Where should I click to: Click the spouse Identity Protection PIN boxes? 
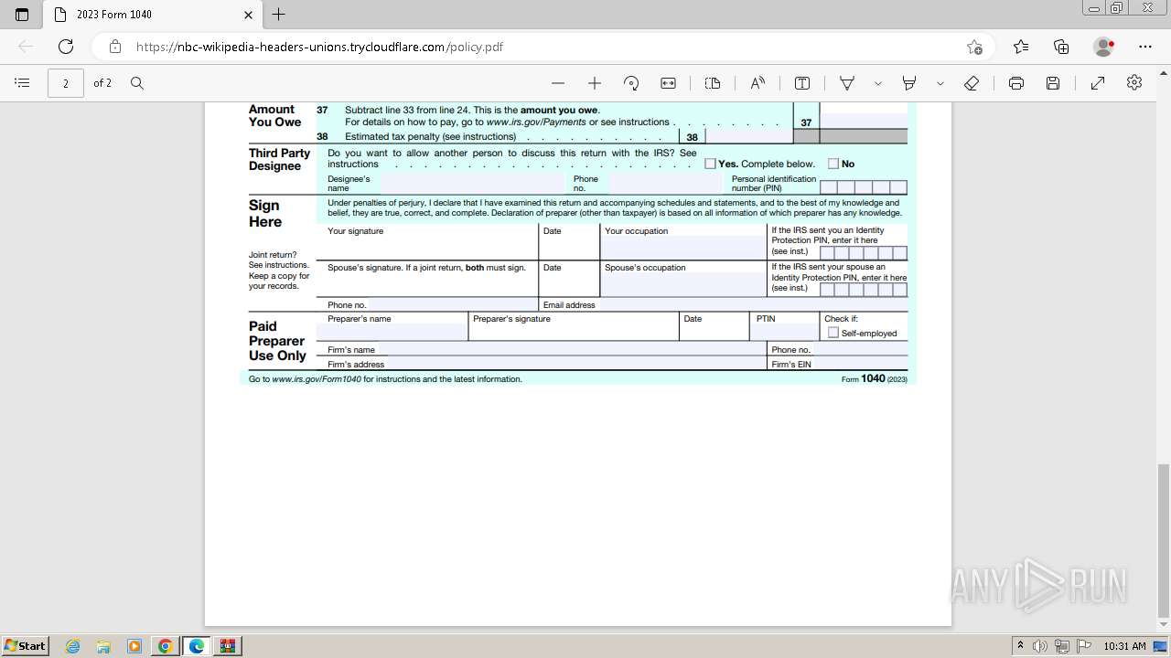(x=864, y=290)
